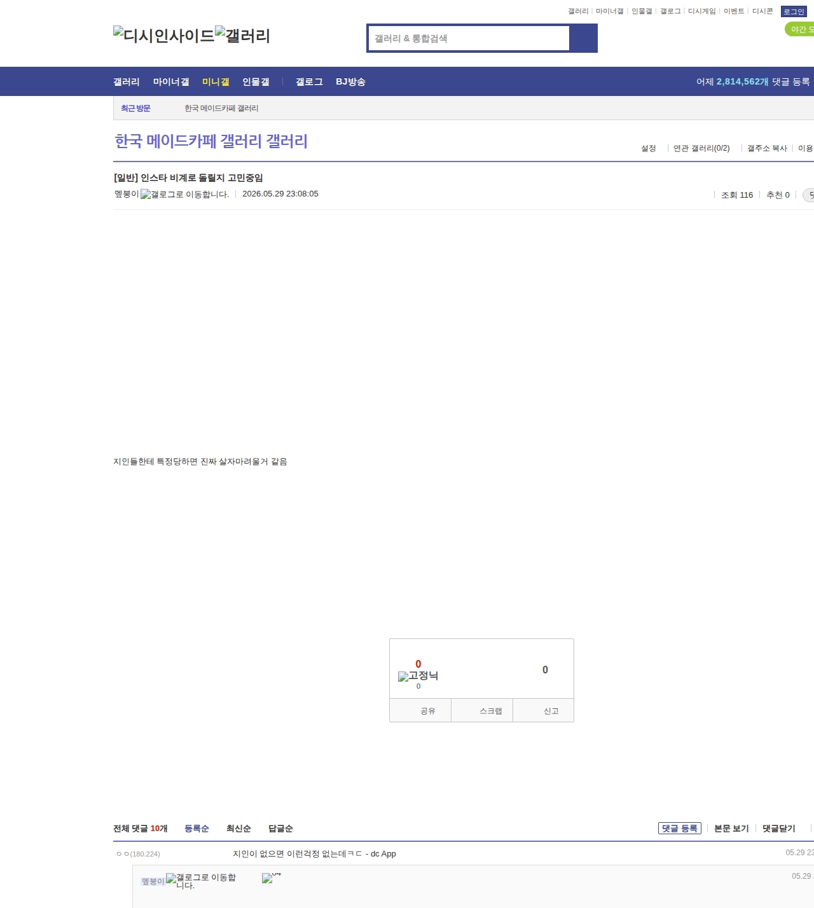Click the gallog icon in the reply comment
The width and height of the screenshot is (814, 908).
[201, 881]
